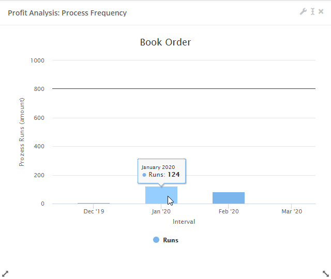Click the Profit Analysis: Process Frequency header title
The width and height of the screenshot is (331, 279).
pyautogui.click(x=67, y=13)
